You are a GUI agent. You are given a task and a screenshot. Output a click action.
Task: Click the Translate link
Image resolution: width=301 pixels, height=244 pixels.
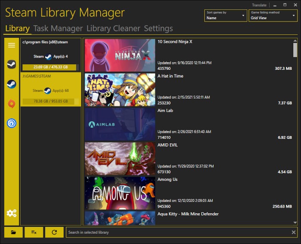259,5
